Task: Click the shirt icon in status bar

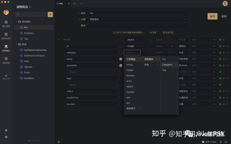Action: coord(220,142)
